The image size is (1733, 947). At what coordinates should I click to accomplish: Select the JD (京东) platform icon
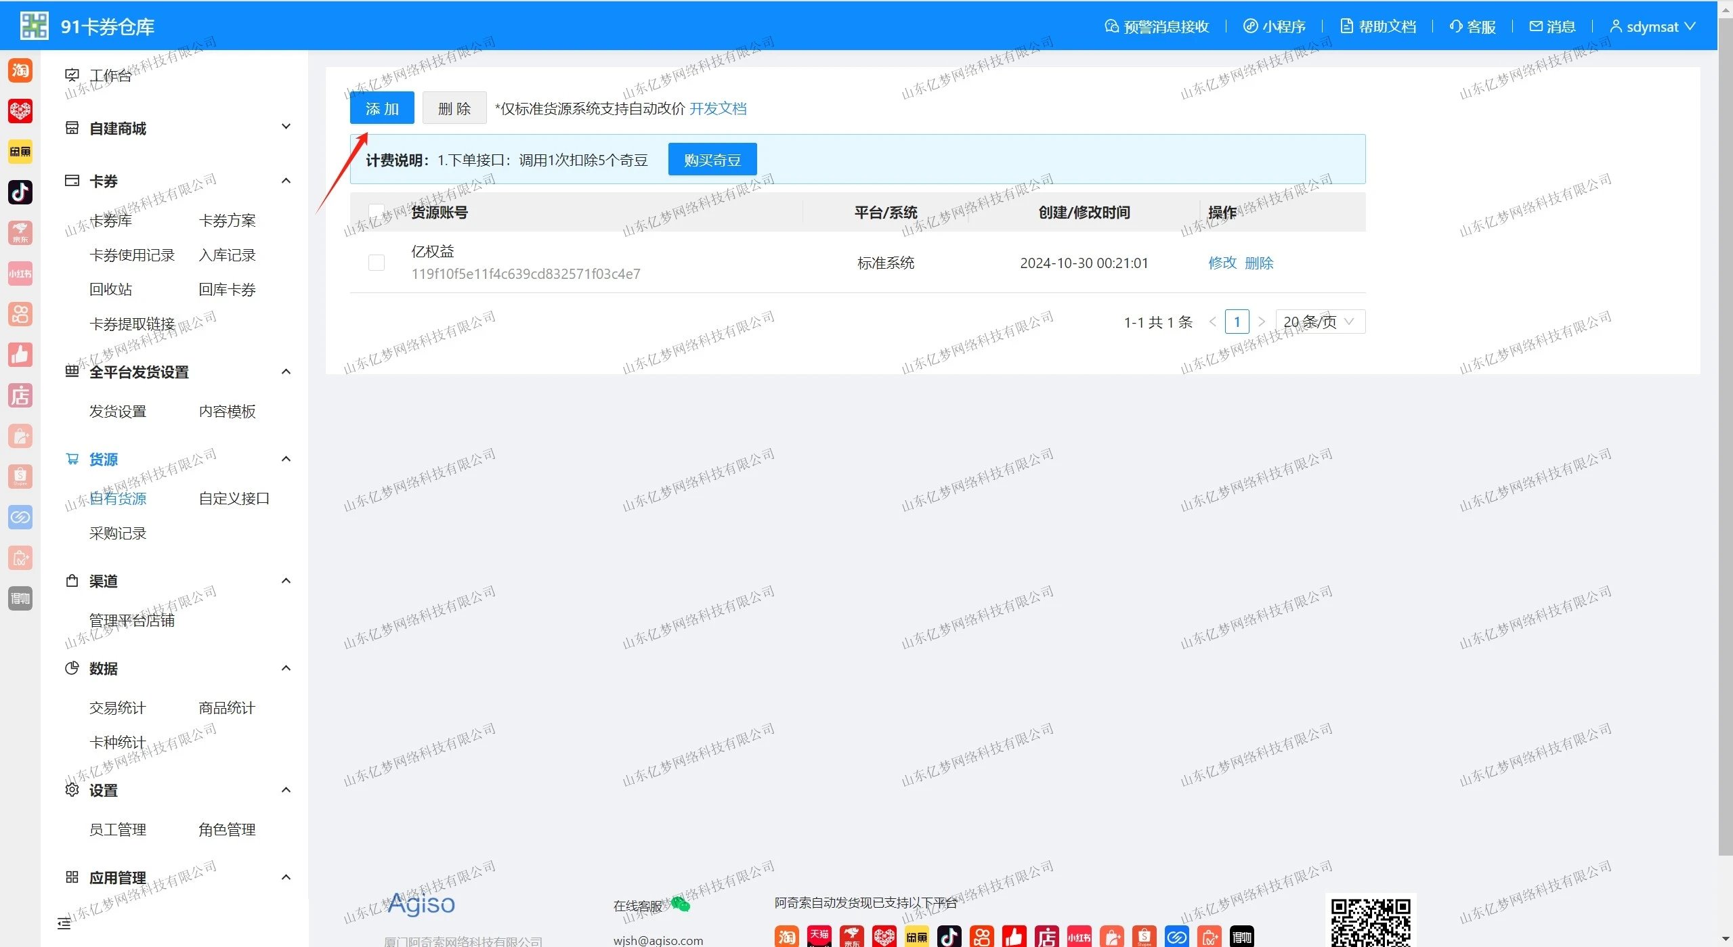pyautogui.click(x=20, y=232)
